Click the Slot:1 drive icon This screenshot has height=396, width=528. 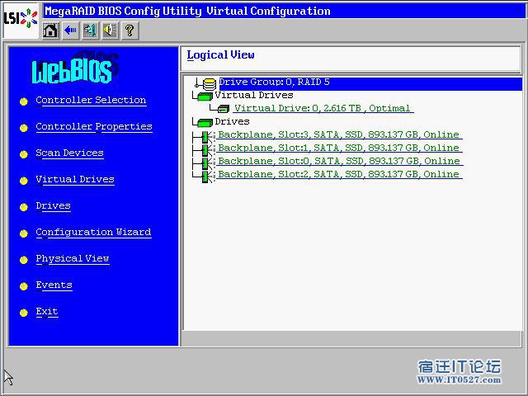207,149
